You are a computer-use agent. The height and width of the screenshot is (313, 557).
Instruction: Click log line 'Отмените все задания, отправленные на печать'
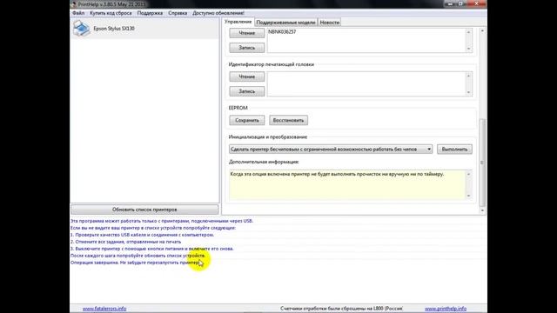[x=126, y=242]
